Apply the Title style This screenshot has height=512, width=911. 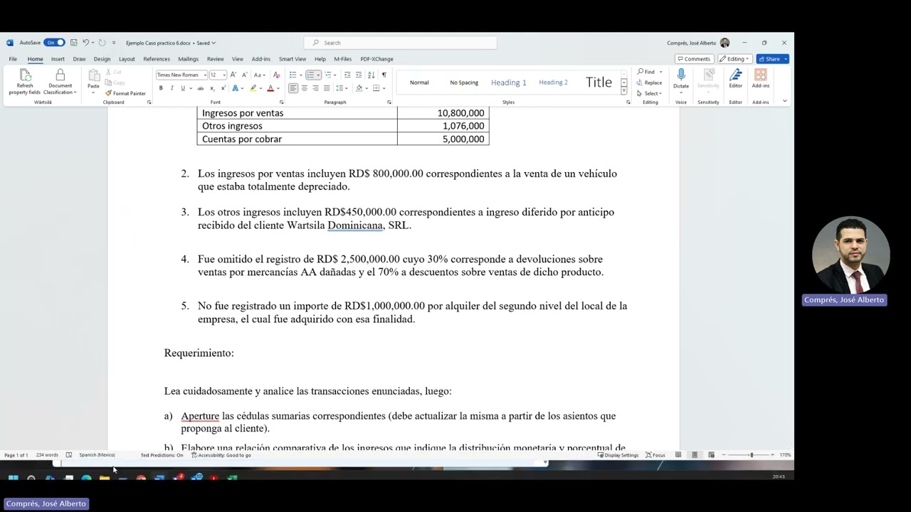tap(599, 82)
